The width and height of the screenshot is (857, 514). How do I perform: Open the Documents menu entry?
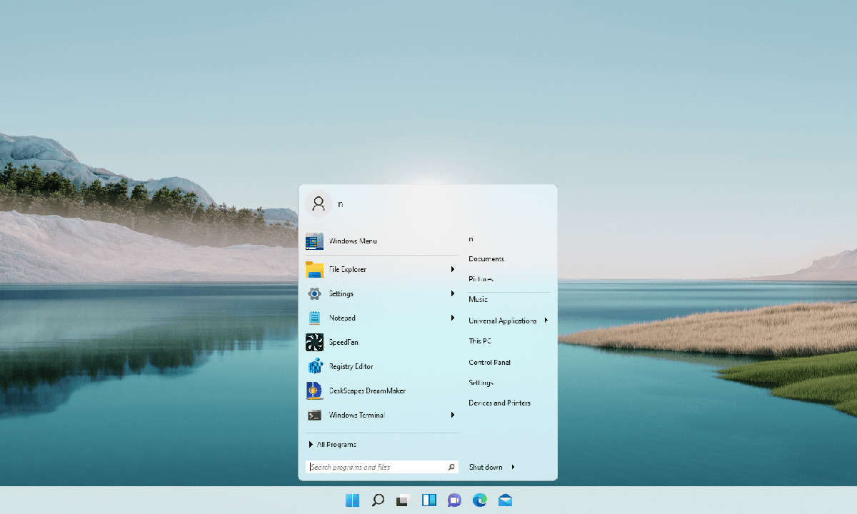tap(486, 258)
